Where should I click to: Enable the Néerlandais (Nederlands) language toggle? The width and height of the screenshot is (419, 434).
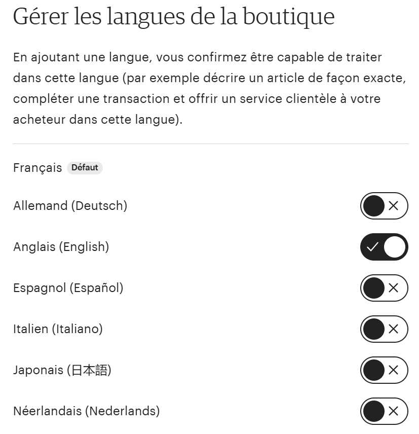384,411
